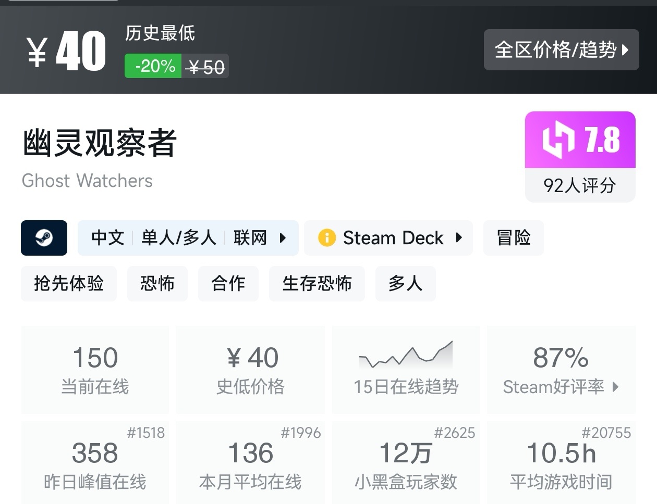
Task: Select the 恐怖 tag
Action: point(157,284)
